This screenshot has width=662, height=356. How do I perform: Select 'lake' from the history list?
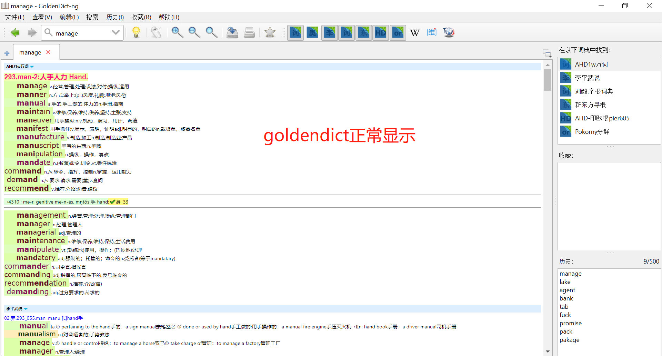[x=565, y=282]
